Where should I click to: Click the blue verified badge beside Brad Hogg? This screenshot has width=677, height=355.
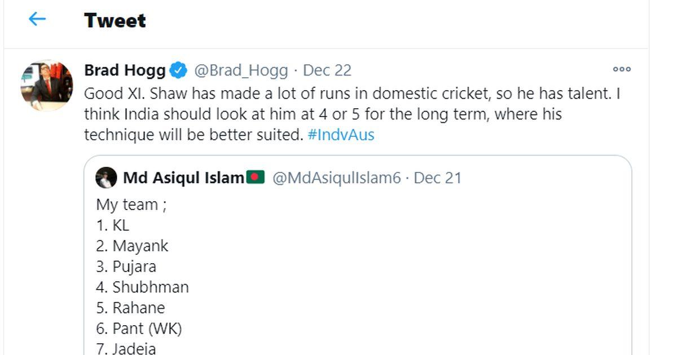click(x=179, y=70)
